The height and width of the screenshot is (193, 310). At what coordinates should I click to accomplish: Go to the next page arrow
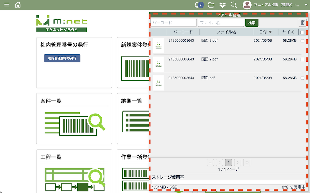pyautogui.click(x=237, y=162)
